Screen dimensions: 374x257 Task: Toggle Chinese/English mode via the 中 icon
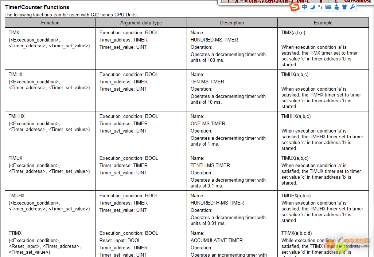pyautogui.click(x=304, y=7)
